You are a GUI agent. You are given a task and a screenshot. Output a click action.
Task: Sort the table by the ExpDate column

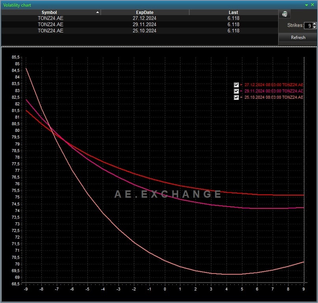(145, 12)
